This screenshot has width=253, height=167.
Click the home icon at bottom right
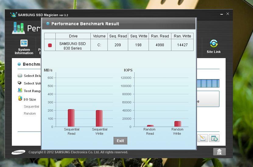coord(219,152)
